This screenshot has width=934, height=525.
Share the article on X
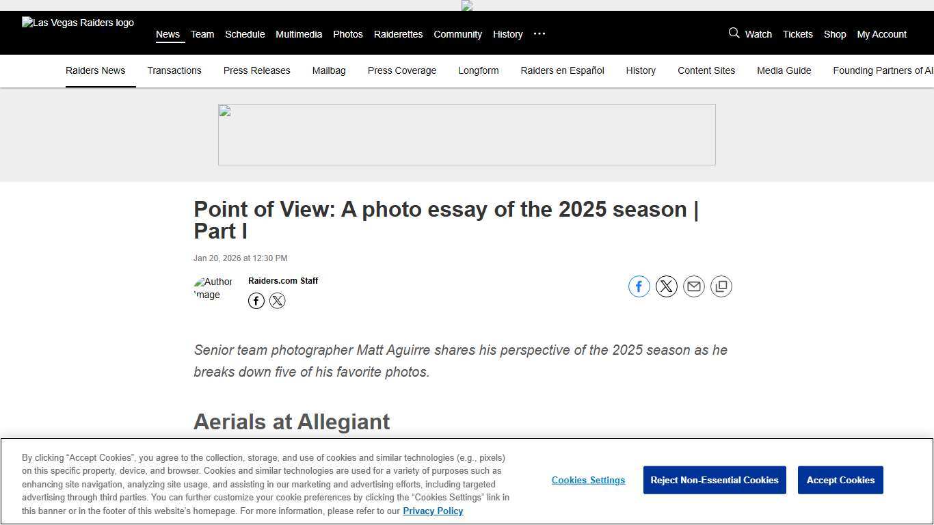666,286
